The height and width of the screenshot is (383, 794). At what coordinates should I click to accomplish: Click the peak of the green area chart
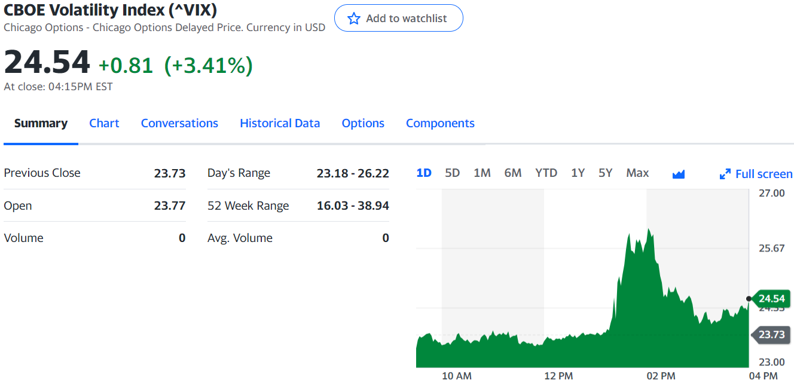coord(649,229)
